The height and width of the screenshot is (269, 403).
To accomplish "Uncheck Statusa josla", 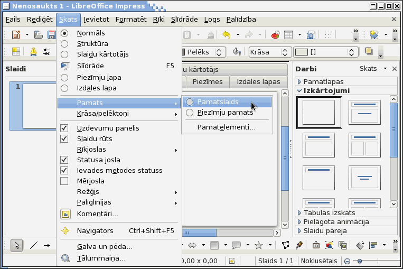I will pos(64,160).
